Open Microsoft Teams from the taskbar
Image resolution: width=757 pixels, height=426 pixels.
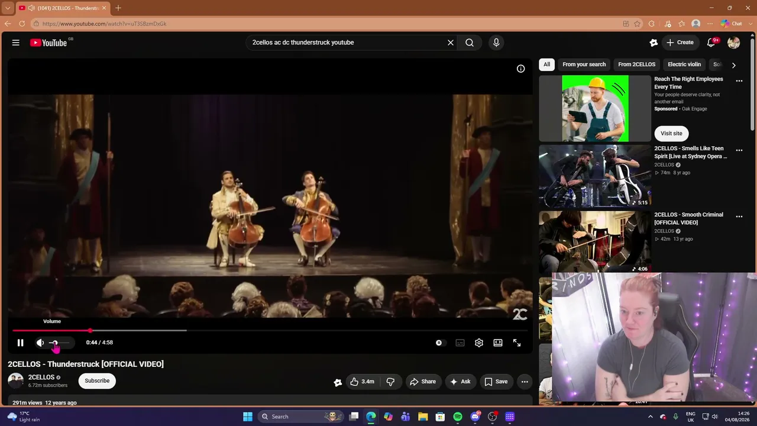[406, 417]
